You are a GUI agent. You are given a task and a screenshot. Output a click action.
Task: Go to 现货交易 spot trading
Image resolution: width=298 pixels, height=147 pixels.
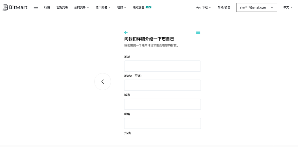point(62,7)
